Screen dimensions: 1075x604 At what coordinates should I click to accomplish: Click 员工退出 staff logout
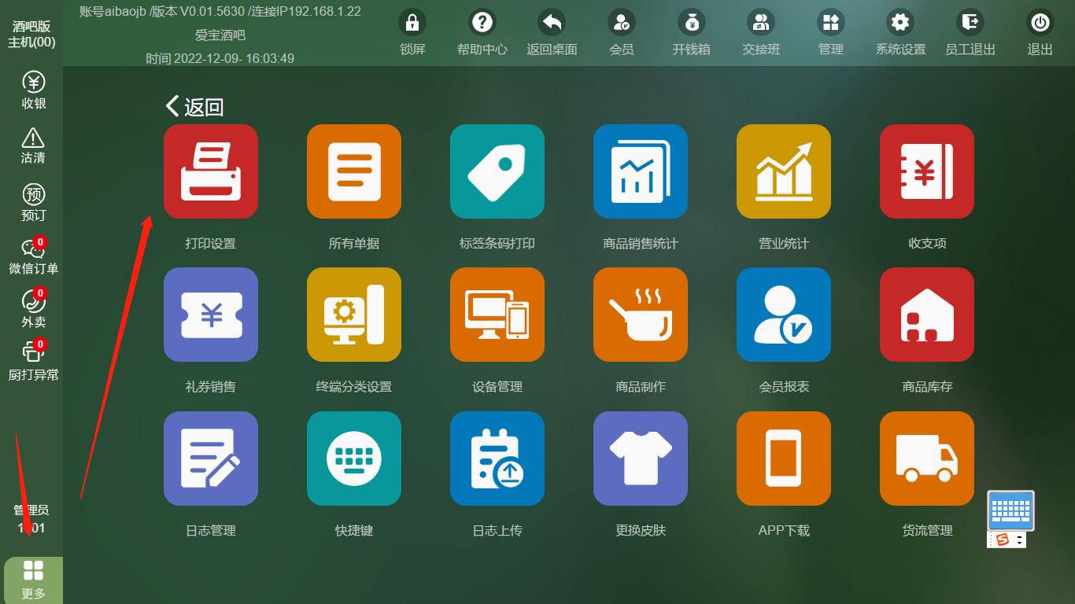coord(970,32)
